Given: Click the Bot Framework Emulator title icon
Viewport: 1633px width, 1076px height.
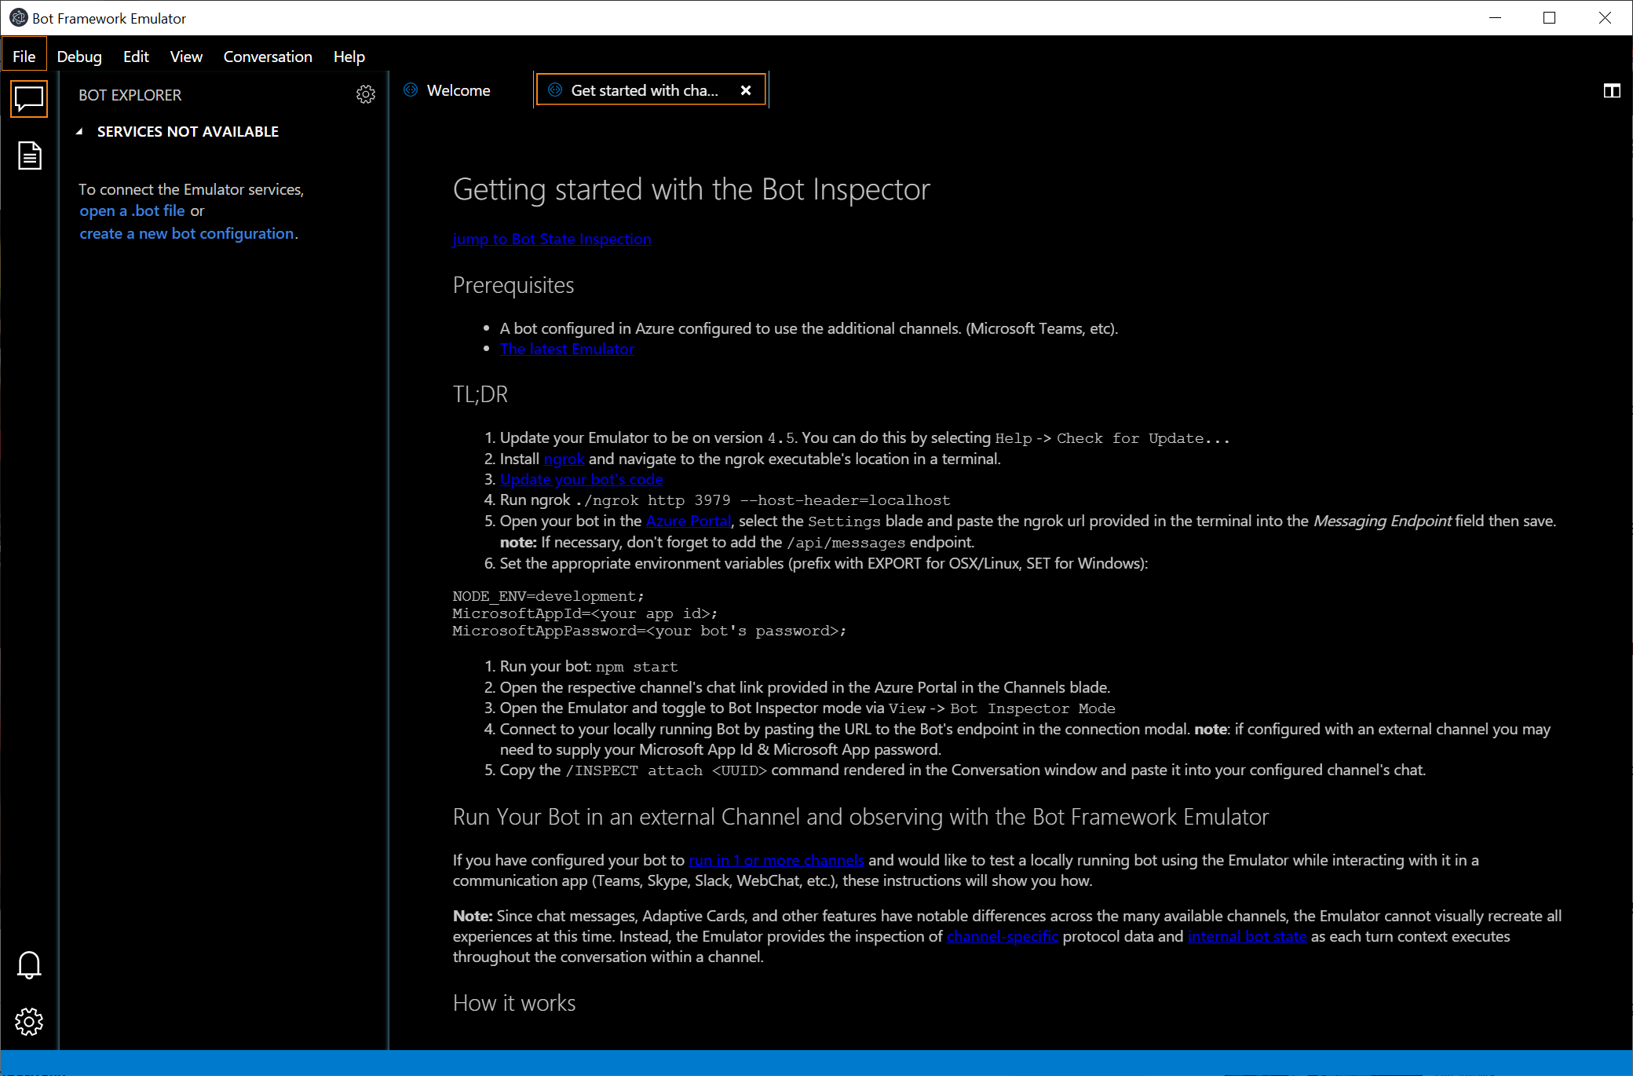Looking at the screenshot, I should click(17, 17).
